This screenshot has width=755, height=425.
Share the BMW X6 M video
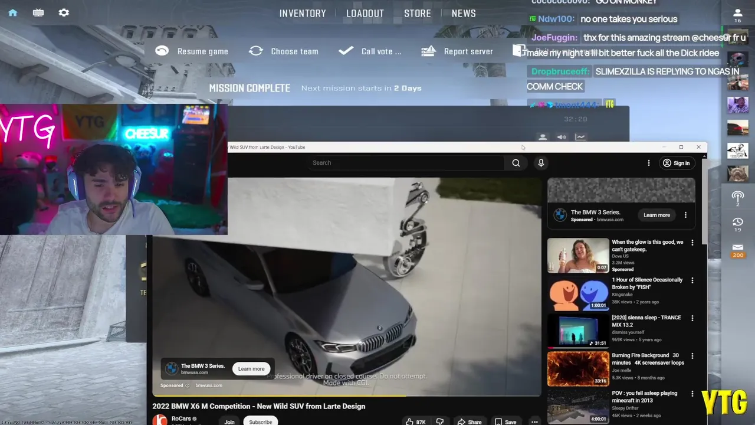(470, 422)
